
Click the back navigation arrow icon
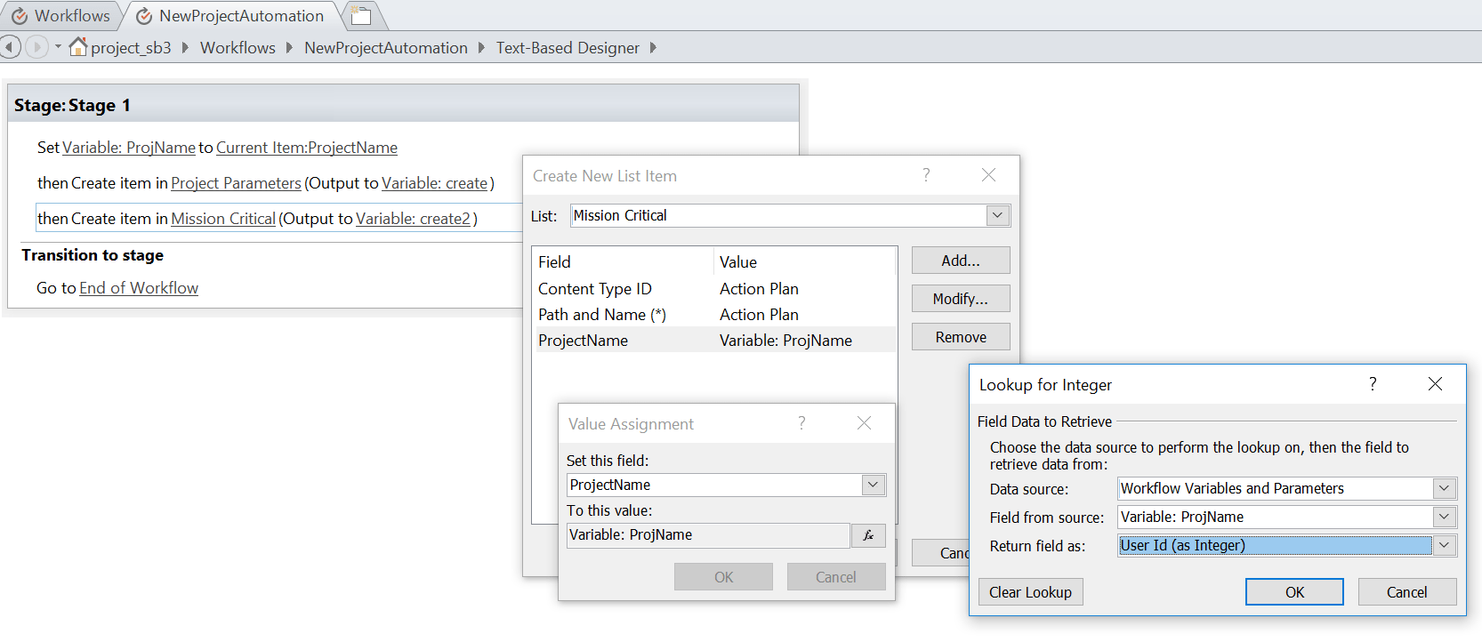coord(10,46)
